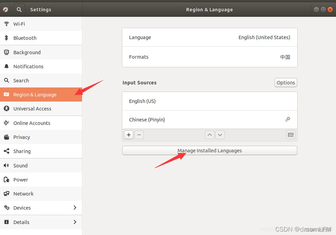The width and height of the screenshot is (336, 235).
Task: Maximize the Settings window
Action: 323,9
